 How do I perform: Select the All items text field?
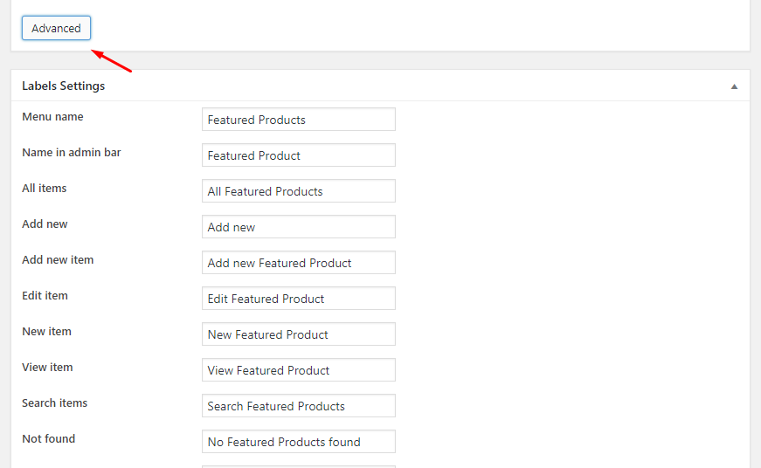click(298, 191)
